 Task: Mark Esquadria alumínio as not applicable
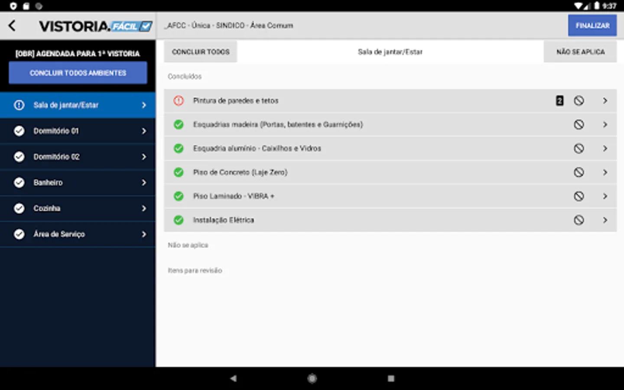[579, 148]
